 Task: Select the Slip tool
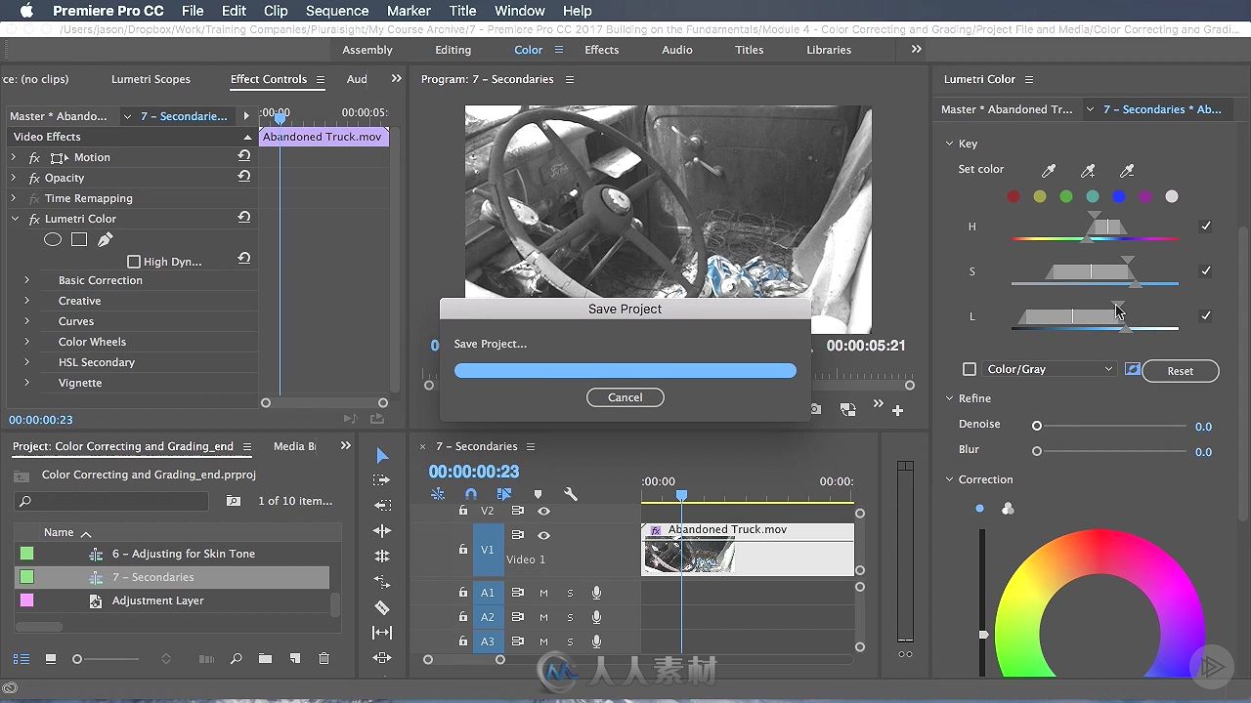[x=382, y=633]
